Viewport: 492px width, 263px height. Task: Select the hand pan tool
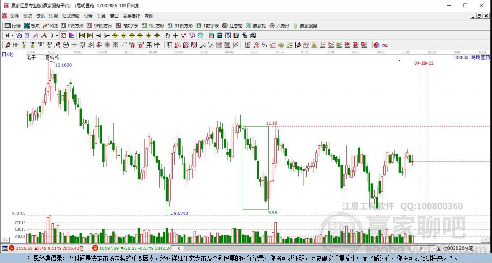(x=167, y=36)
